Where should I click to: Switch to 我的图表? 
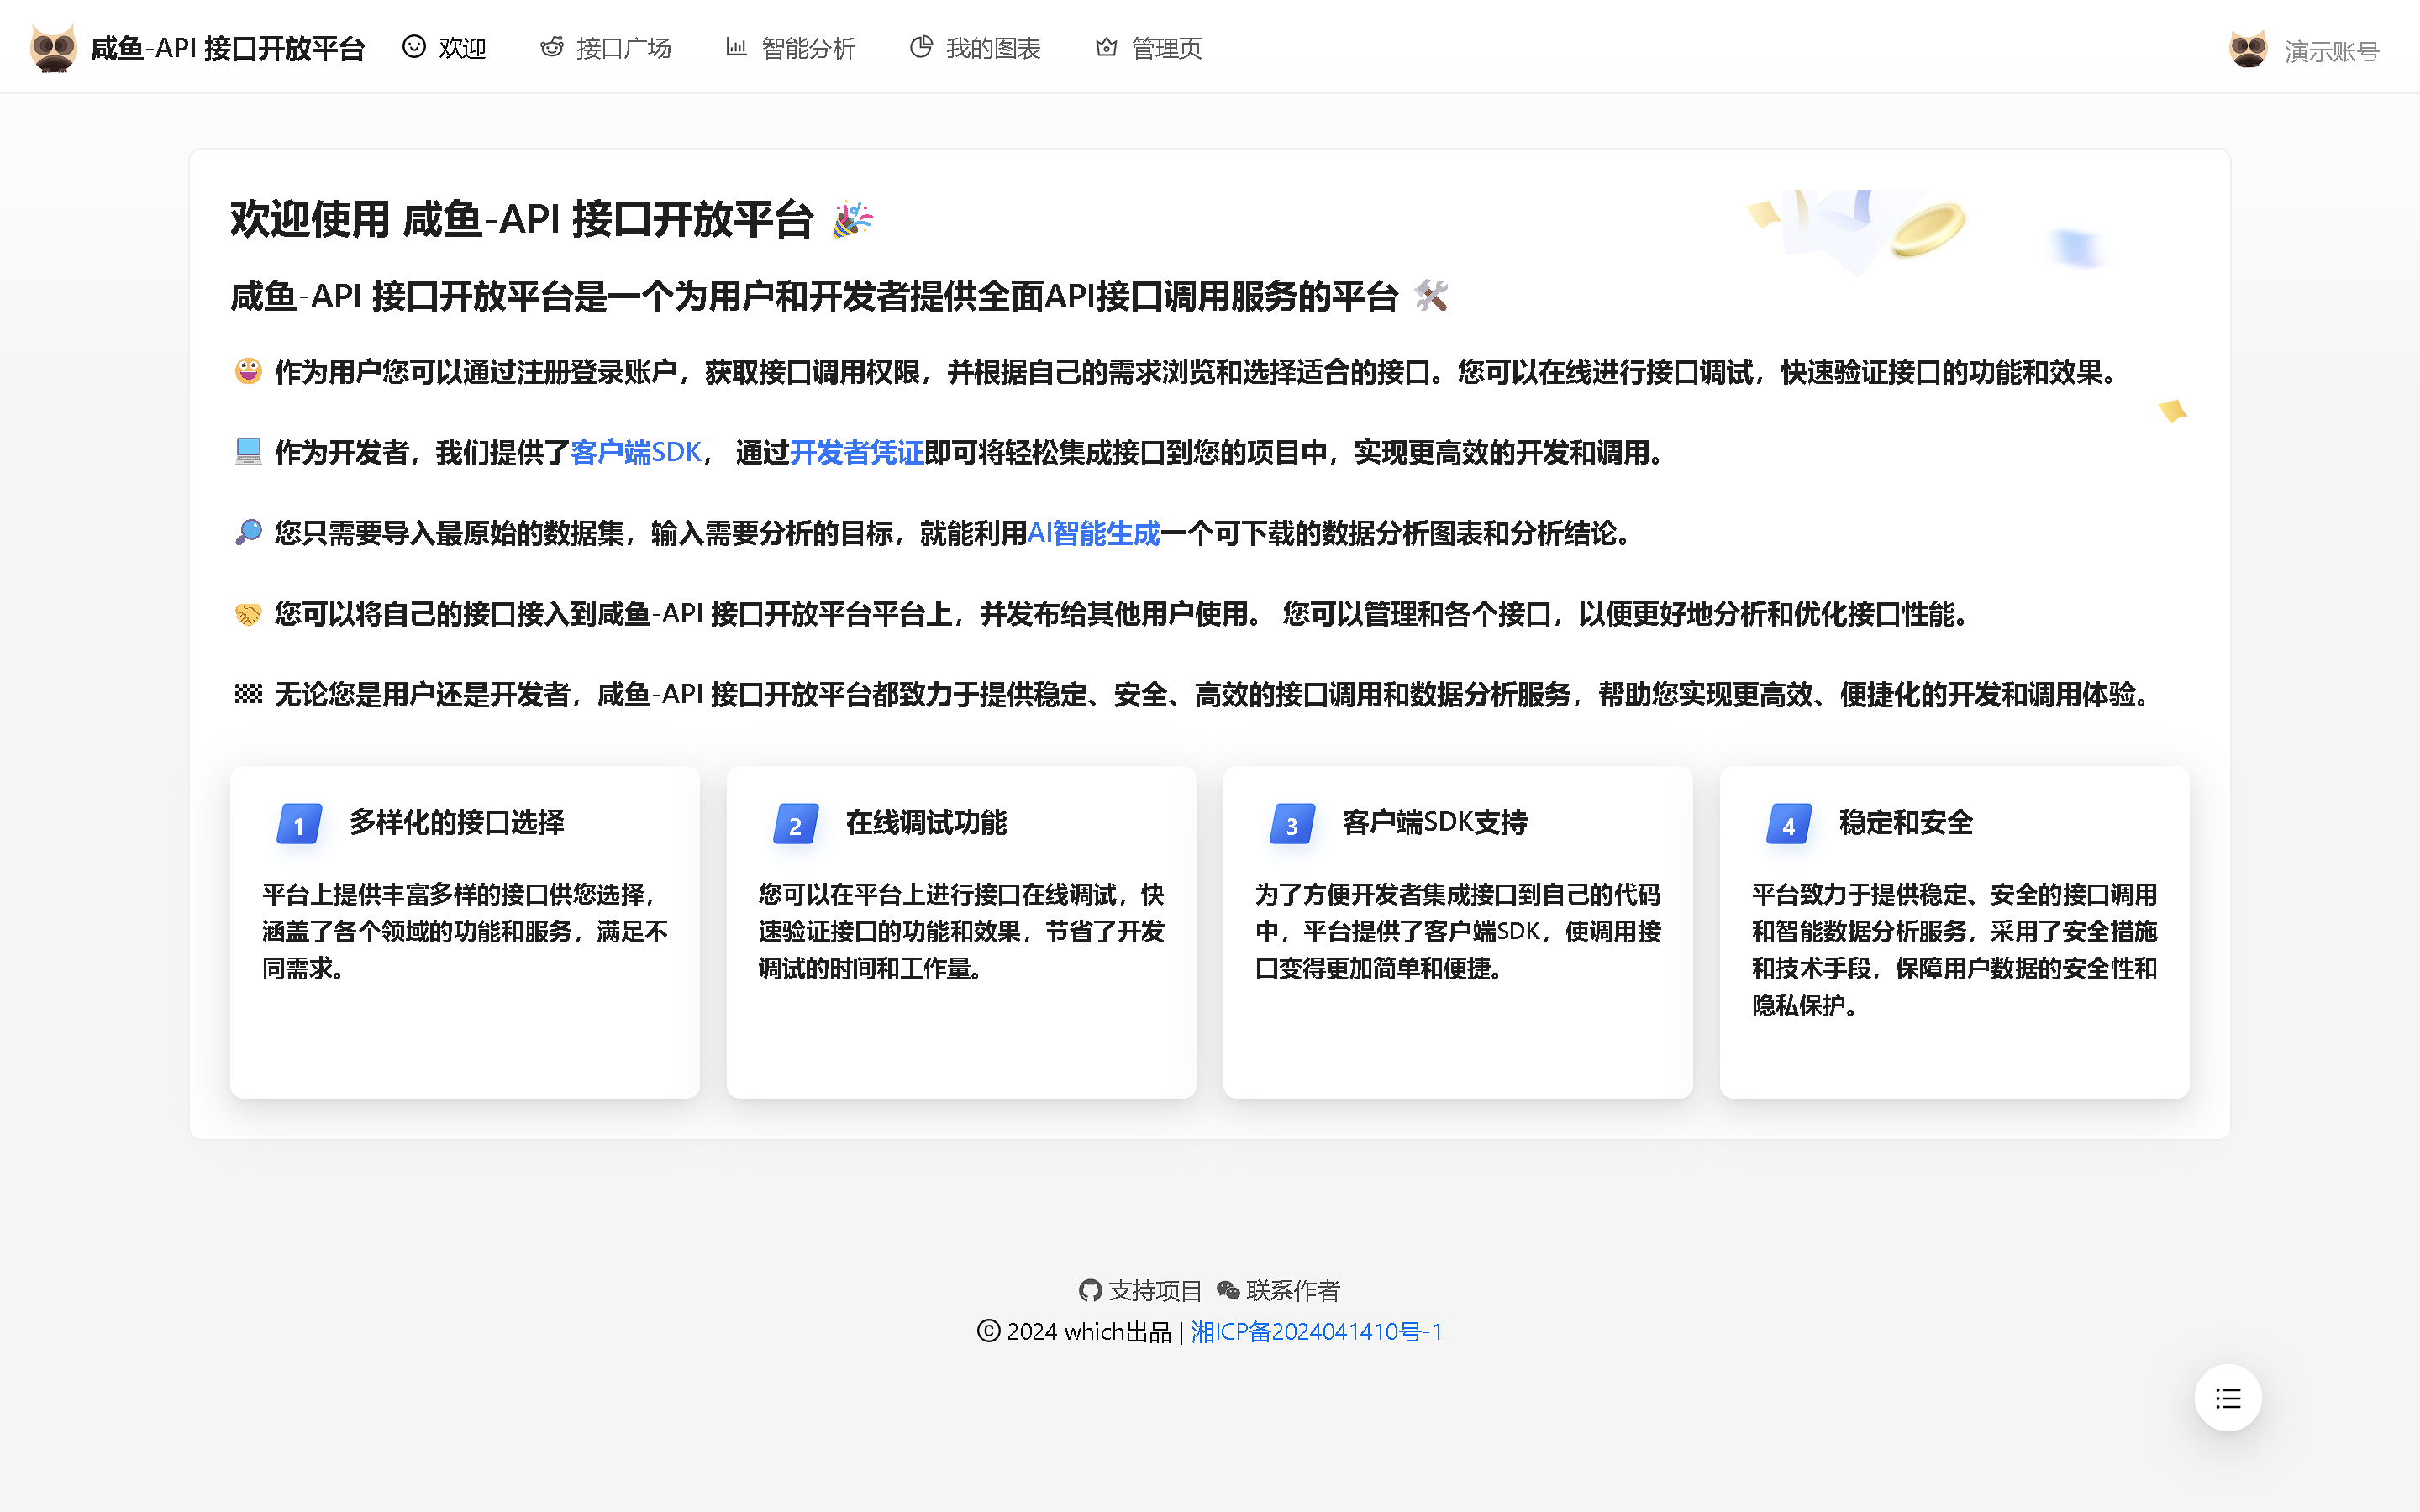point(975,47)
